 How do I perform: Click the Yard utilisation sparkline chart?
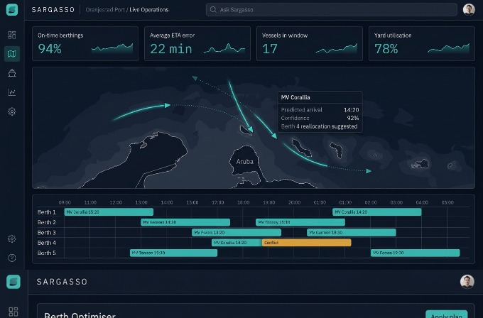pos(448,49)
